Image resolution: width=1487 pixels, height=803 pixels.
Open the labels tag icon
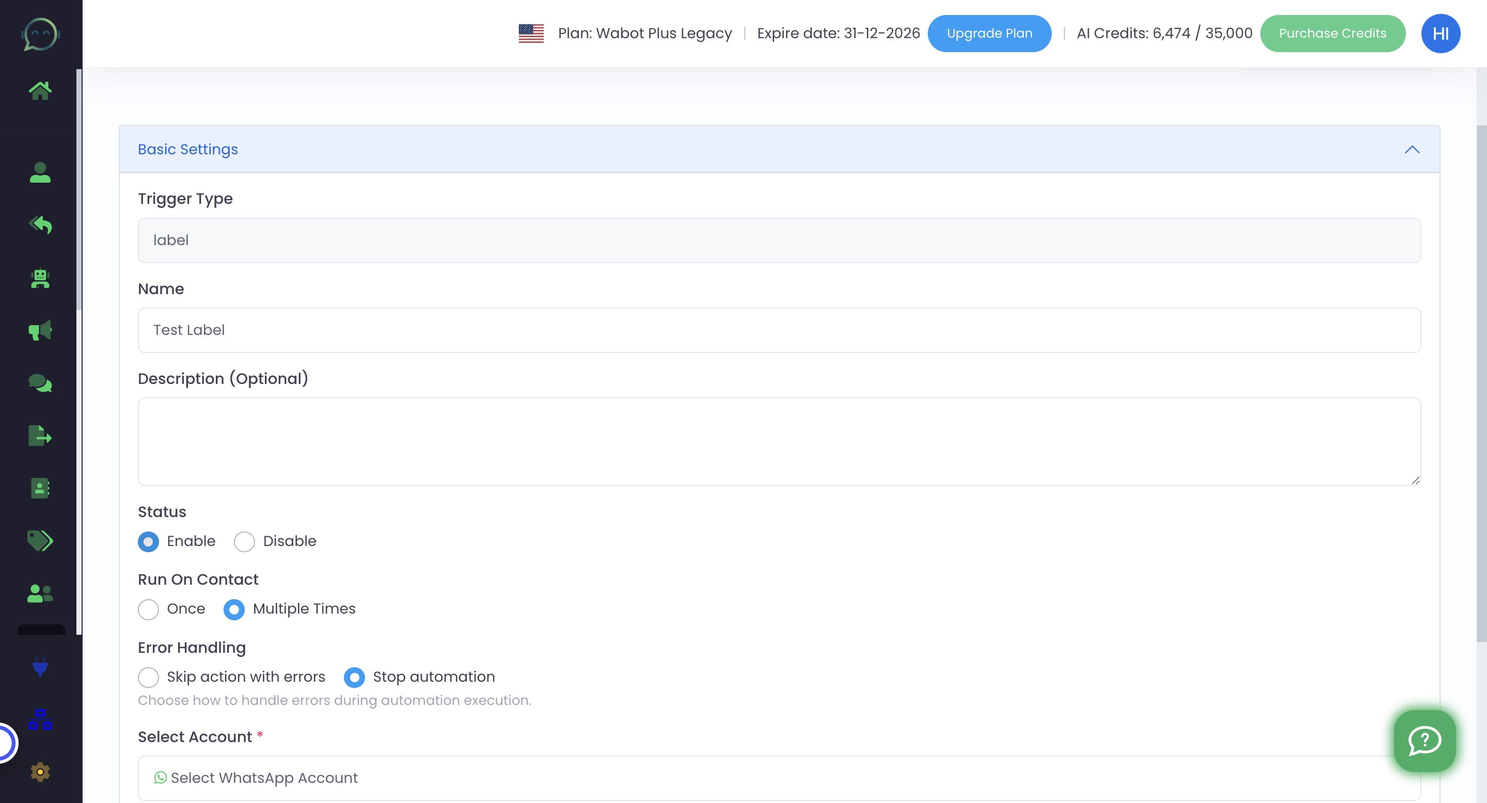40,540
